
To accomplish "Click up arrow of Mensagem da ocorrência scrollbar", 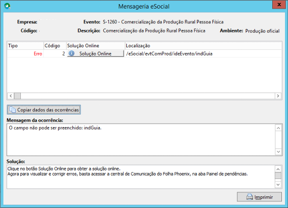I will 278,128.
